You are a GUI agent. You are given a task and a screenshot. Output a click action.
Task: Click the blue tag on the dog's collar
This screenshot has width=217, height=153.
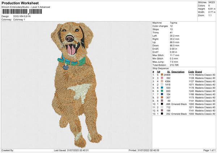tap(65, 67)
